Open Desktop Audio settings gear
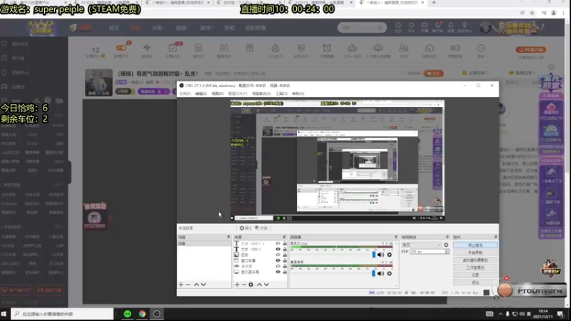The image size is (571, 321). [x=389, y=273]
